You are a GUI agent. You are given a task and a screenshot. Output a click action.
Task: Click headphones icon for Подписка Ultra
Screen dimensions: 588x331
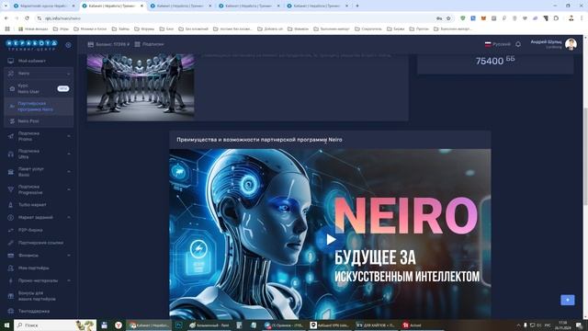coord(11,154)
